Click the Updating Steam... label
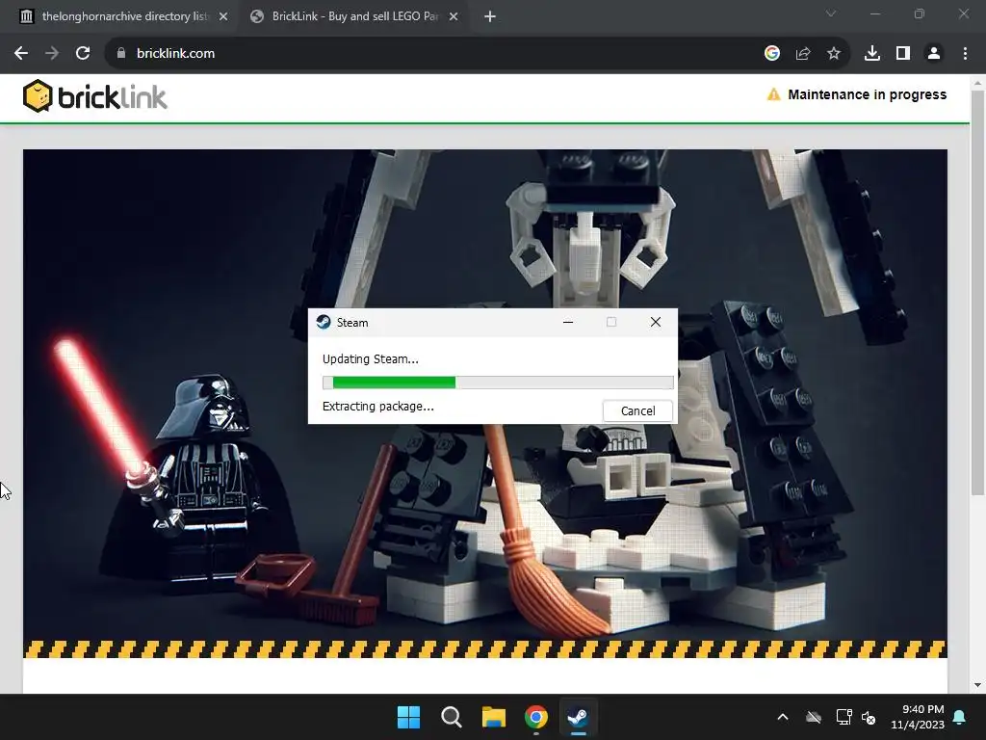The height and width of the screenshot is (740, 986). click(371, 359)
